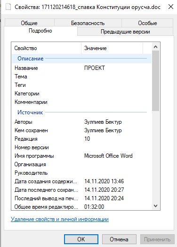
Task: Select the Авторы property row
Action: click(81, 122)
